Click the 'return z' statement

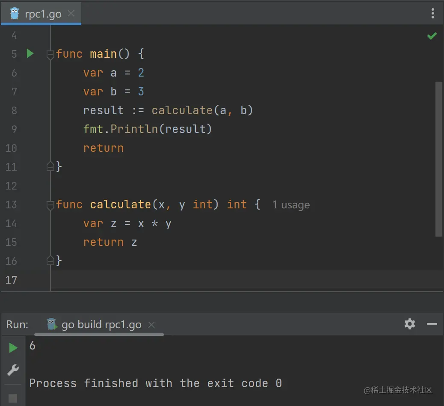coord(110,242)
